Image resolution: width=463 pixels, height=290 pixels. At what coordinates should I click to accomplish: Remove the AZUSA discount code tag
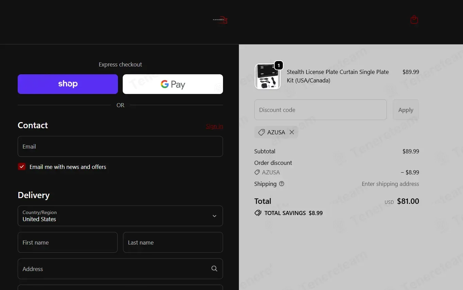pyautogui.click(x=292, y=132)
